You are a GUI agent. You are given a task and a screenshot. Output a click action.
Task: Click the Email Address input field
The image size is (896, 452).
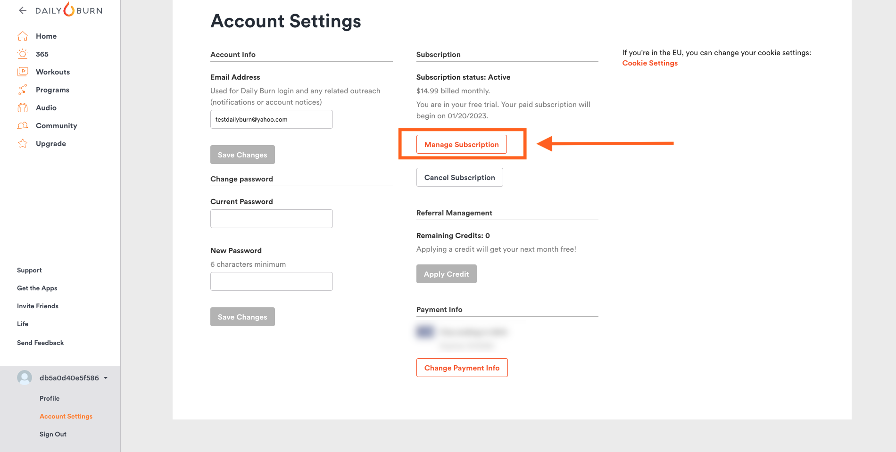click(272, 119)
